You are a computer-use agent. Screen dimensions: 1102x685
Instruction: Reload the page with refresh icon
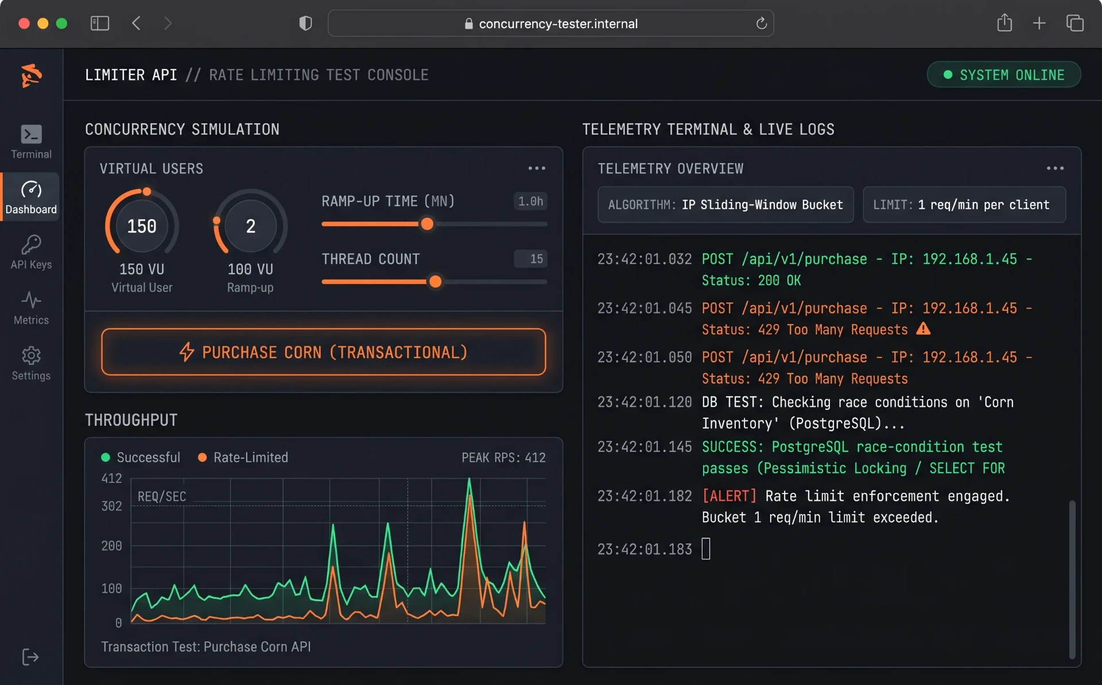point(761,24)
